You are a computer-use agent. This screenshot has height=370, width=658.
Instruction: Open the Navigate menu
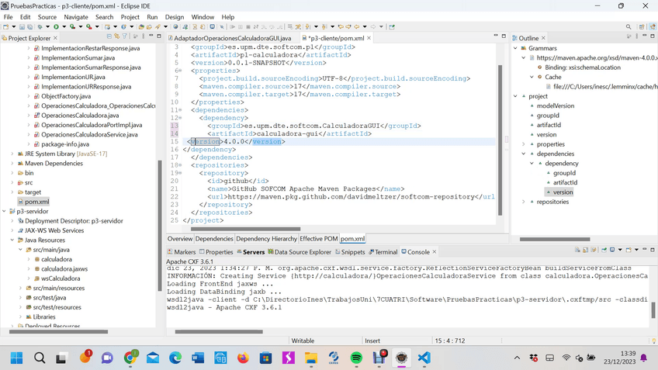[76, 16]
